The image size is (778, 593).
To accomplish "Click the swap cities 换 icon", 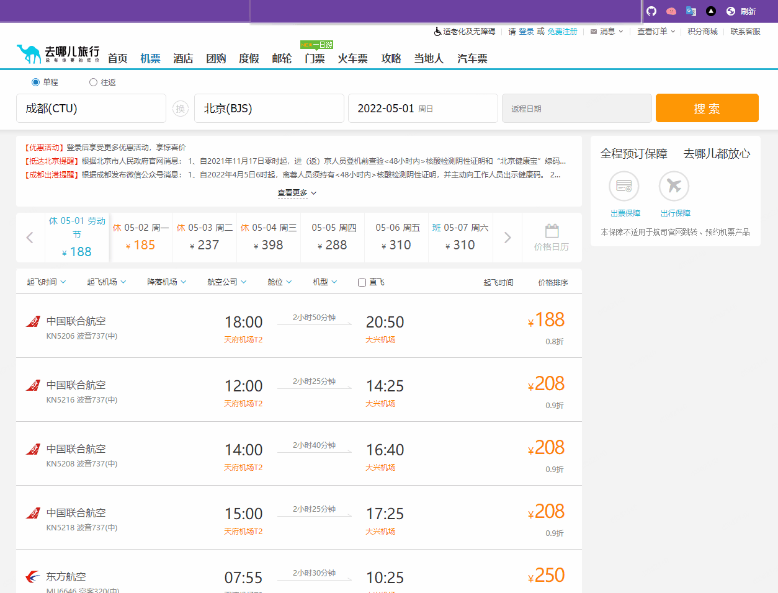I will point(180,109).
